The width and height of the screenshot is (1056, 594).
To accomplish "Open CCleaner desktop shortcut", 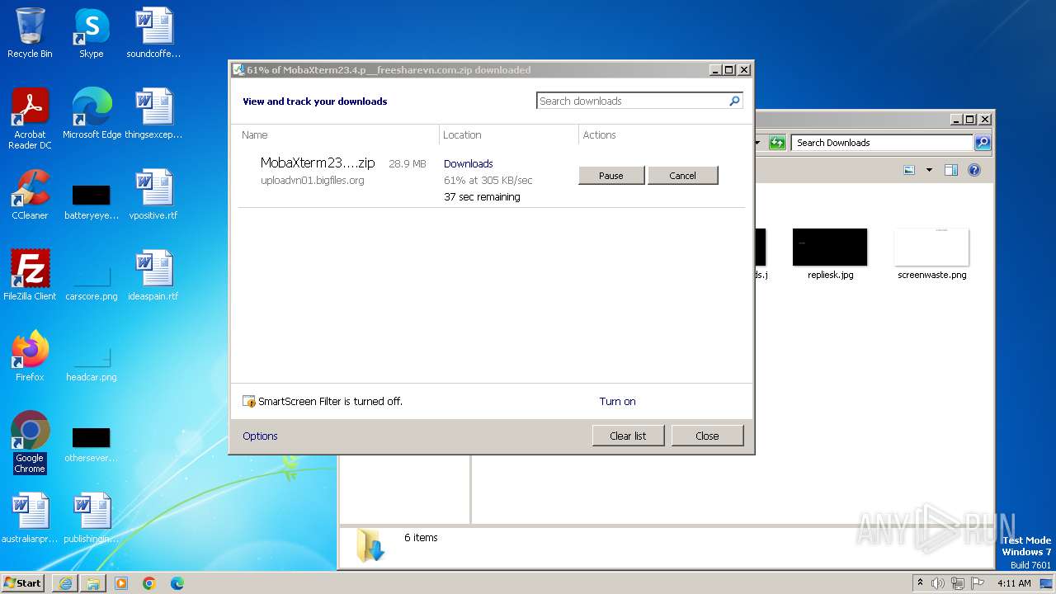I will [30, 195].
